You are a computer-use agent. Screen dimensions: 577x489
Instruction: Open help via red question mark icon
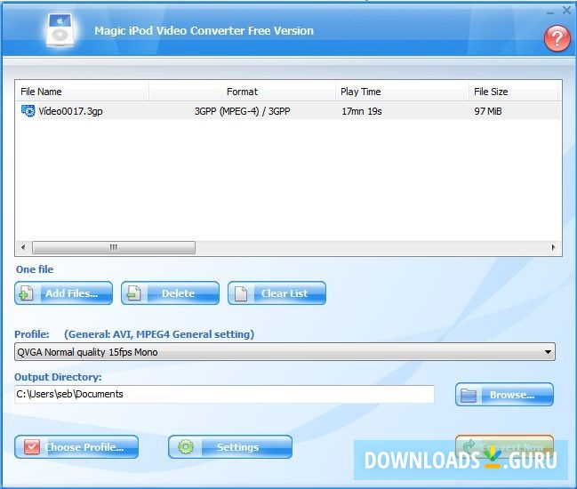(557, 38)
